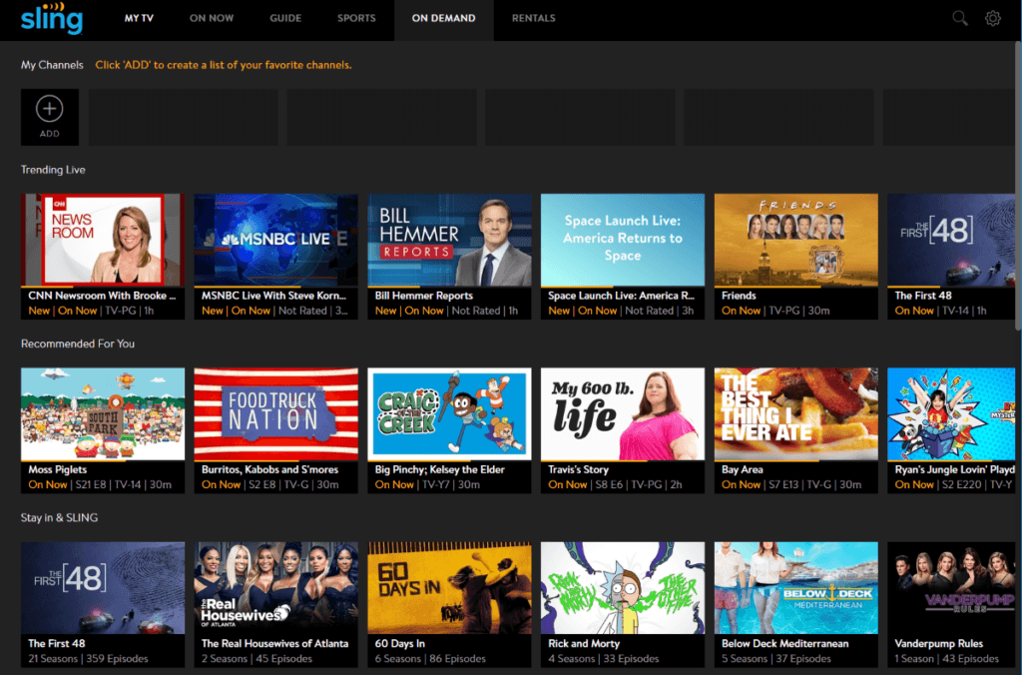Select Food Truck Nation thumbnail
Image resolution: width=1022 pixels, height=675 pixels.
[275, 413]
